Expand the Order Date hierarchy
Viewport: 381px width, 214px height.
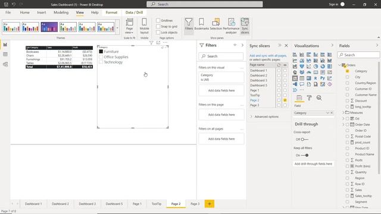pos(343,124)
